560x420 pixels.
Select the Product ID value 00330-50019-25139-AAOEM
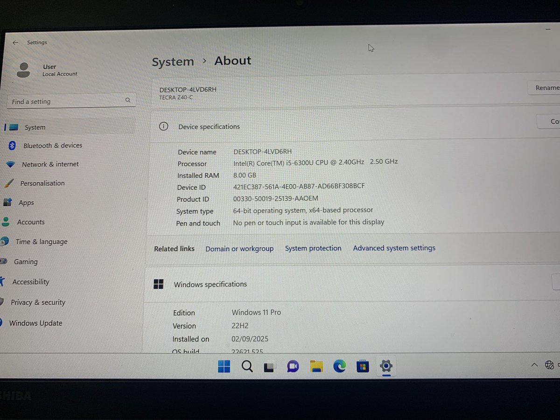pos(275,198)
